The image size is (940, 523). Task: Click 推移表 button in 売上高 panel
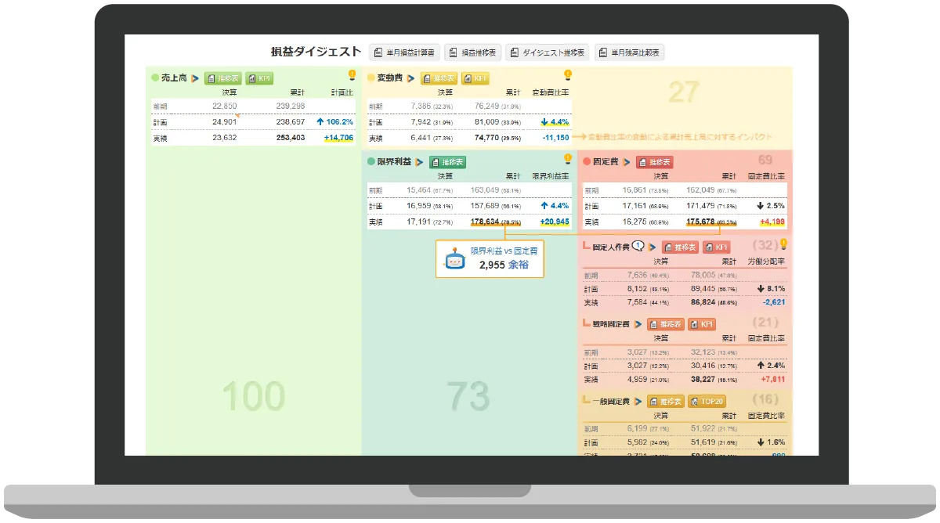(223, 78)
